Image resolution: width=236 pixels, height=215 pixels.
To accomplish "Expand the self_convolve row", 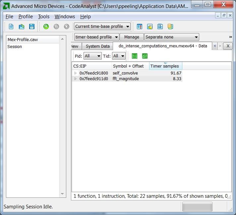I will point(75,73).
